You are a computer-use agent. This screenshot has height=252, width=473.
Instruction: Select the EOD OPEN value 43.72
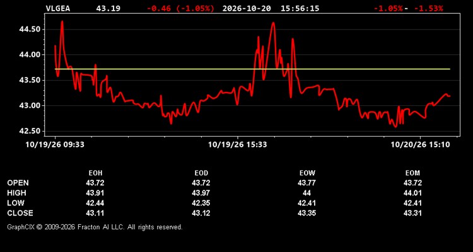(201, 183)
